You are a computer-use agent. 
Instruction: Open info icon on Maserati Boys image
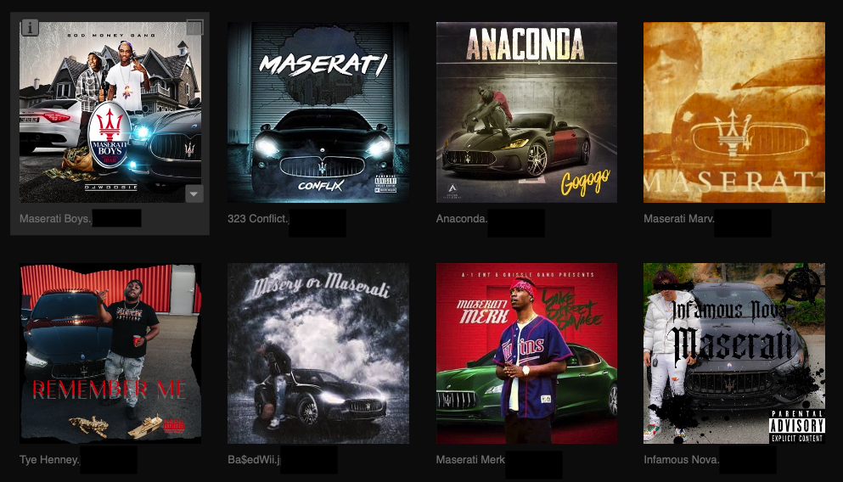30,27
